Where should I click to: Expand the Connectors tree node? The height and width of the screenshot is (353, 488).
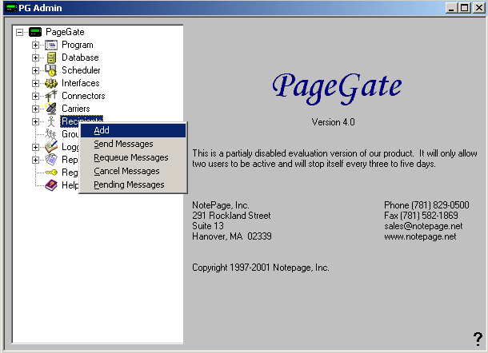pyautogui.click(x=35, y=96)
